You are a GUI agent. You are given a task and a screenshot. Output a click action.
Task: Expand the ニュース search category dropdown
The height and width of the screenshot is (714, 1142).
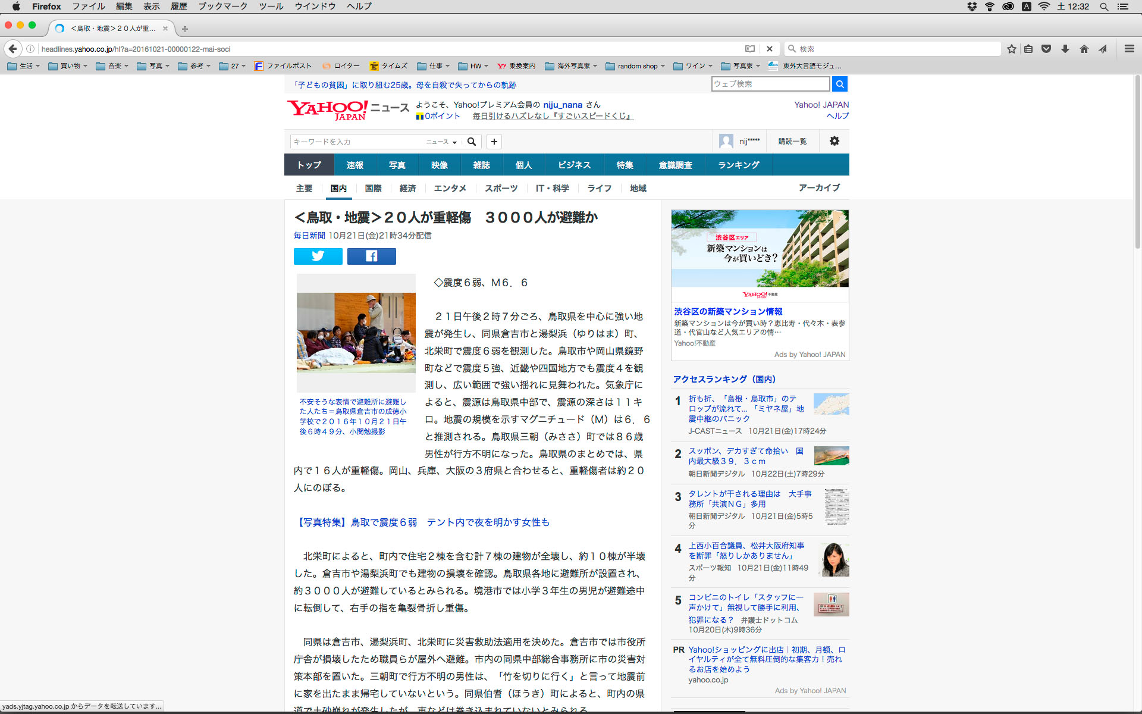[x=441, y=142]
